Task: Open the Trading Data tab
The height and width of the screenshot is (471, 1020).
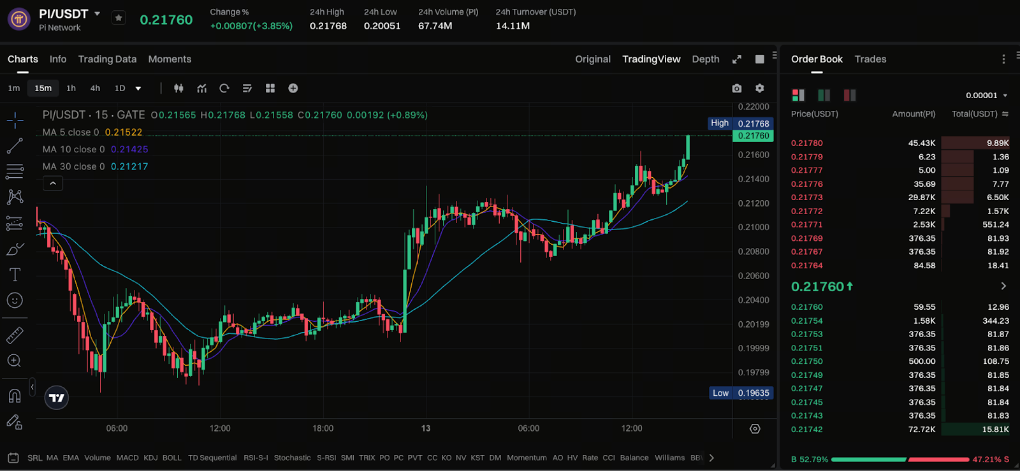Action: (x=107, y=59)
